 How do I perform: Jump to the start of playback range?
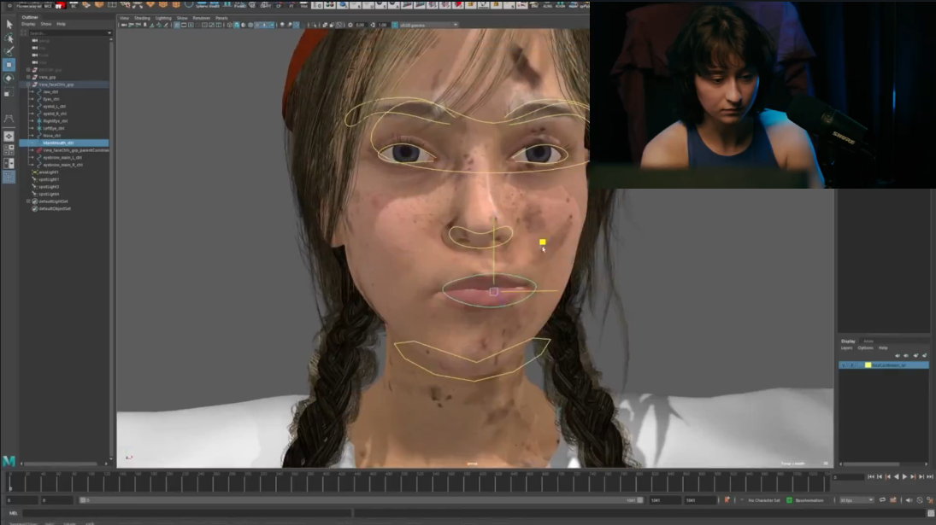[x=871, y=477]
